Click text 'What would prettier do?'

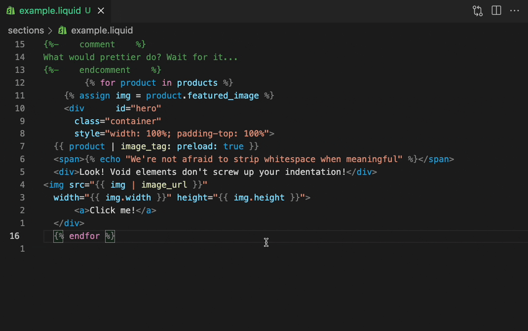point(102,57)
